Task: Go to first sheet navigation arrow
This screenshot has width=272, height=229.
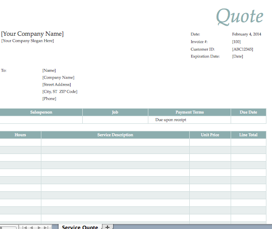Action: pyautogui.click(x=24, y=227)
